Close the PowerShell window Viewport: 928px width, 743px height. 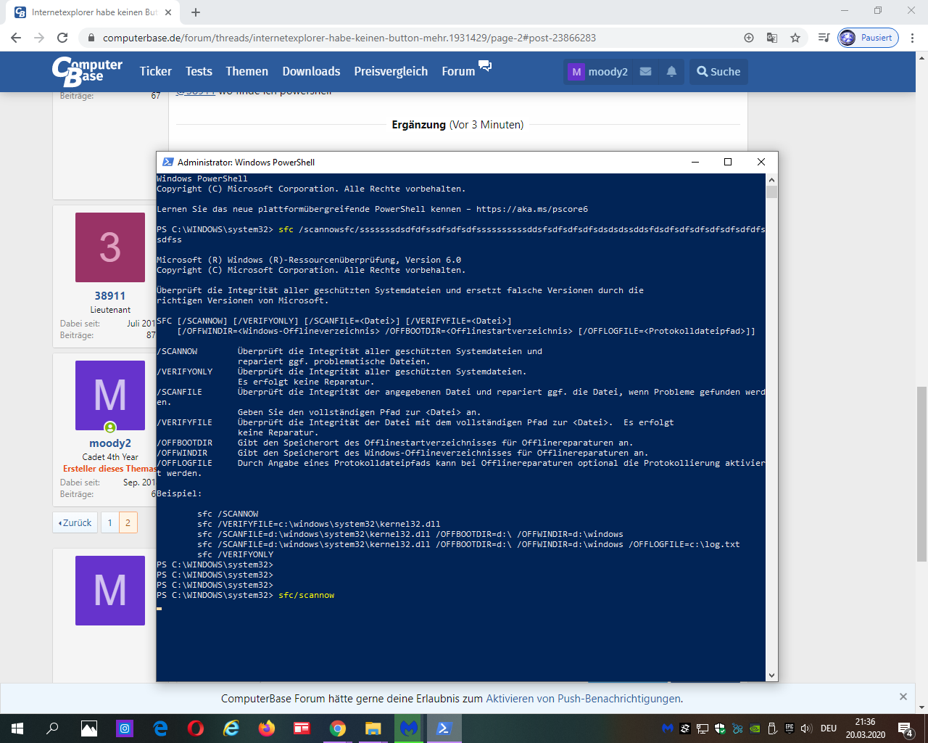click(x=761, y=162)
